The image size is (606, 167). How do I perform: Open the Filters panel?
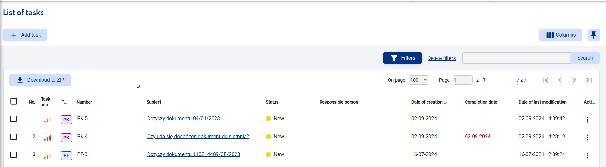402,58
